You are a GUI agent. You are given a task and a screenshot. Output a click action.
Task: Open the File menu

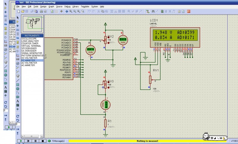pyautogui.click(x=18, y=7)
